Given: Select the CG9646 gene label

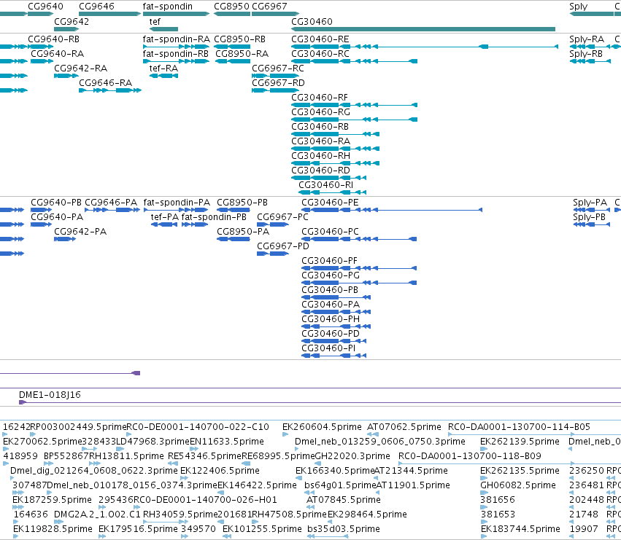Looking at the screenshot, I should (96, 7).
